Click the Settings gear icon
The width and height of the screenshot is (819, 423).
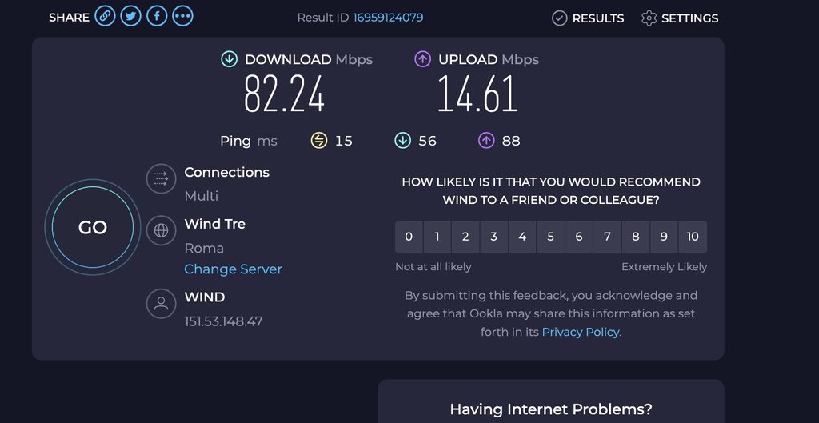pos(649,18)
